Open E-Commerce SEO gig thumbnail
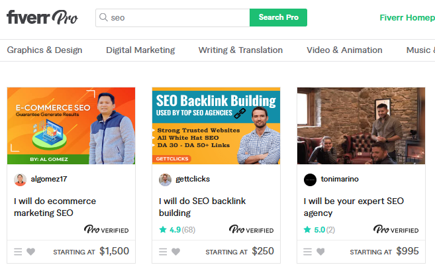Screen dimensions: 435x269 coord(71,126)
